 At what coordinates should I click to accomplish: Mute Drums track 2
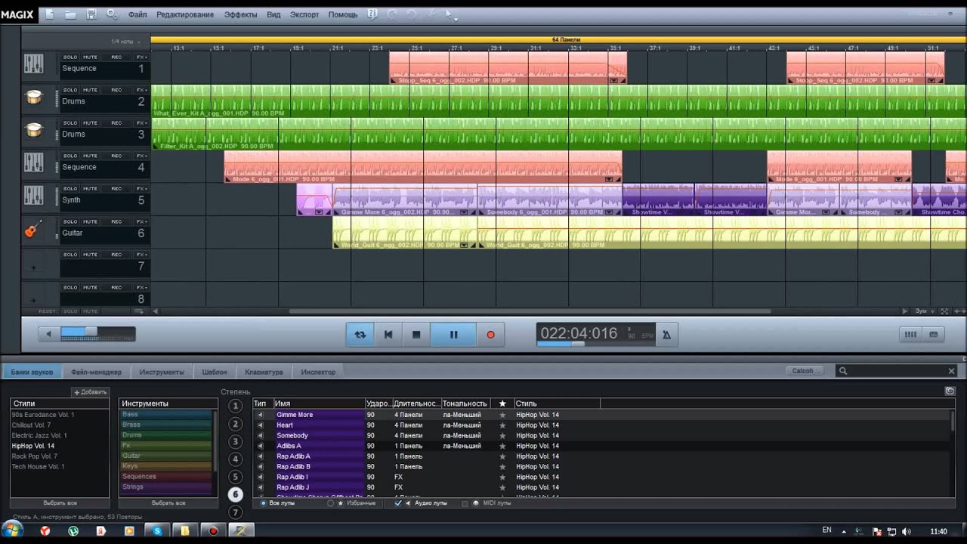(x=90, y=90)
